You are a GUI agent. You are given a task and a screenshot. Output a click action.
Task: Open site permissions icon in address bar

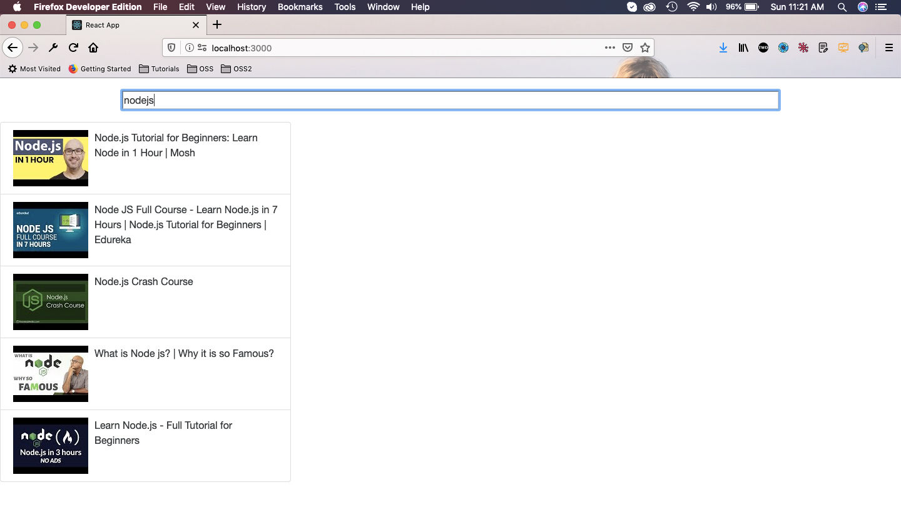tap(201, 48)
